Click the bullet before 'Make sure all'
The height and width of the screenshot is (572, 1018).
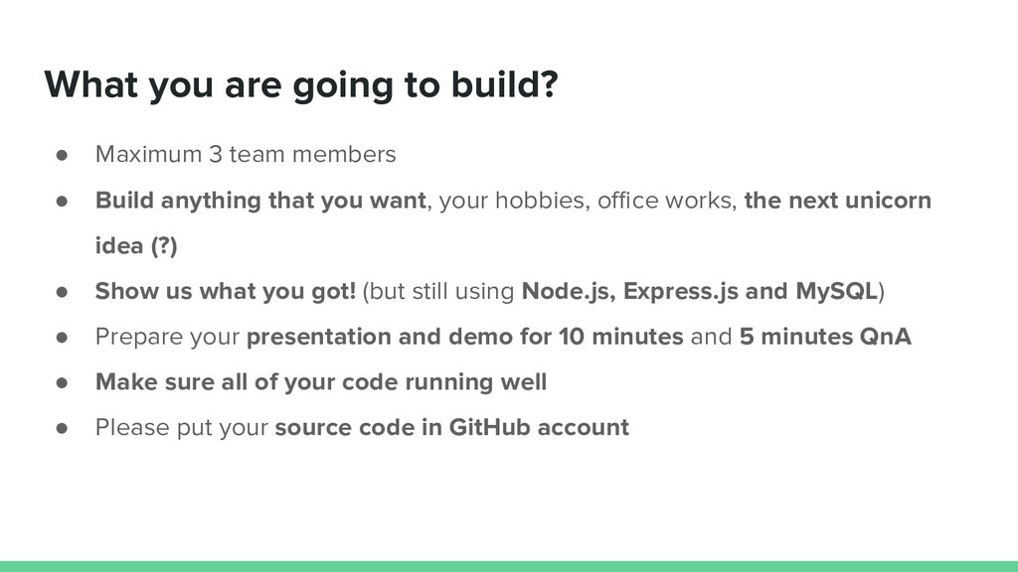pos(63,382)
